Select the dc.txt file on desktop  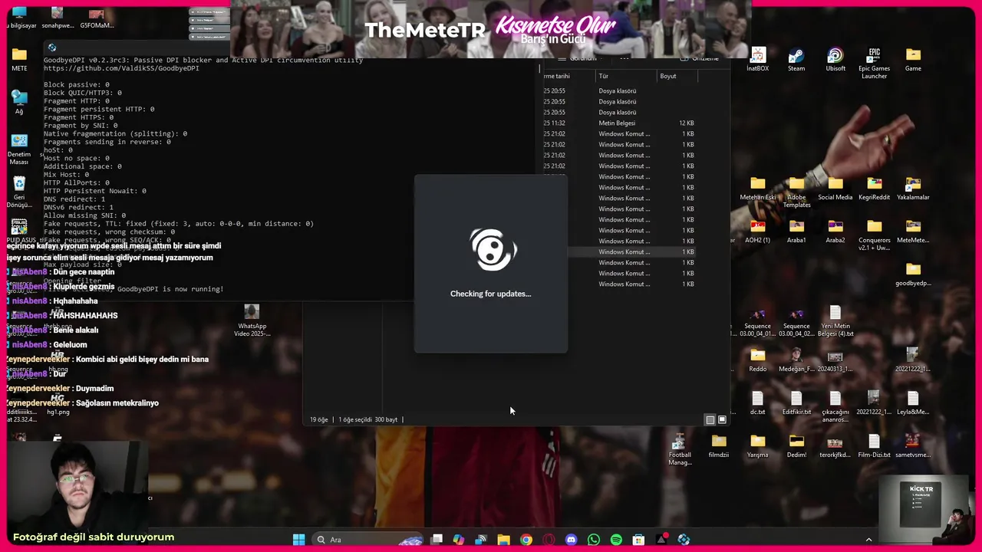[757, 403]
